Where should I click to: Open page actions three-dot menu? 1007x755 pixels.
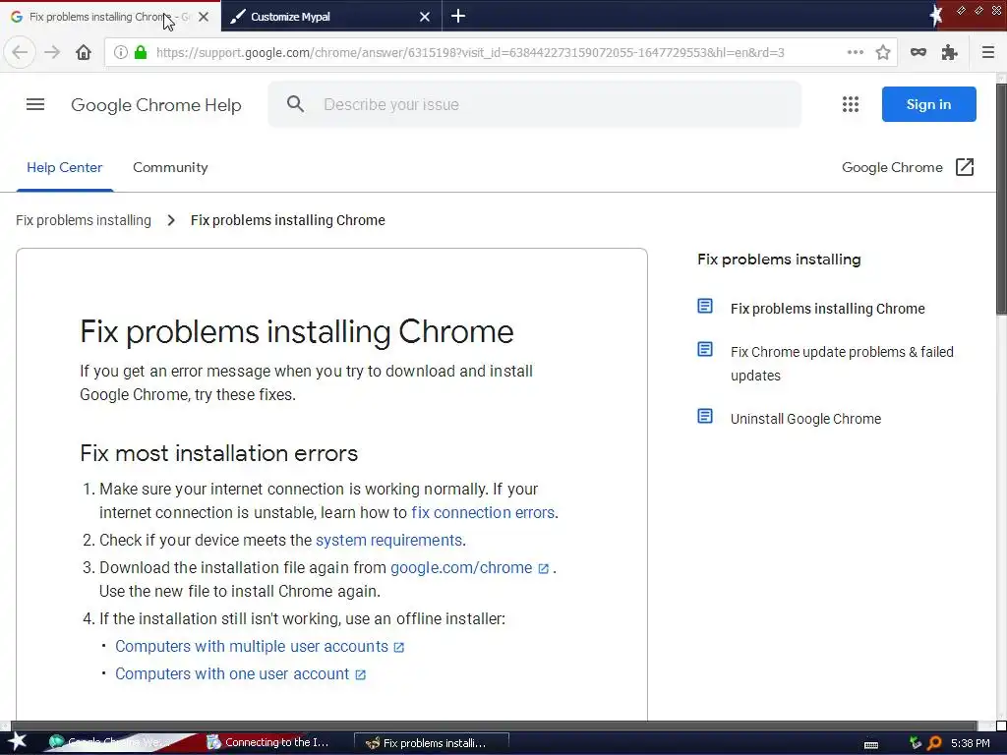(x=855, y=52)
